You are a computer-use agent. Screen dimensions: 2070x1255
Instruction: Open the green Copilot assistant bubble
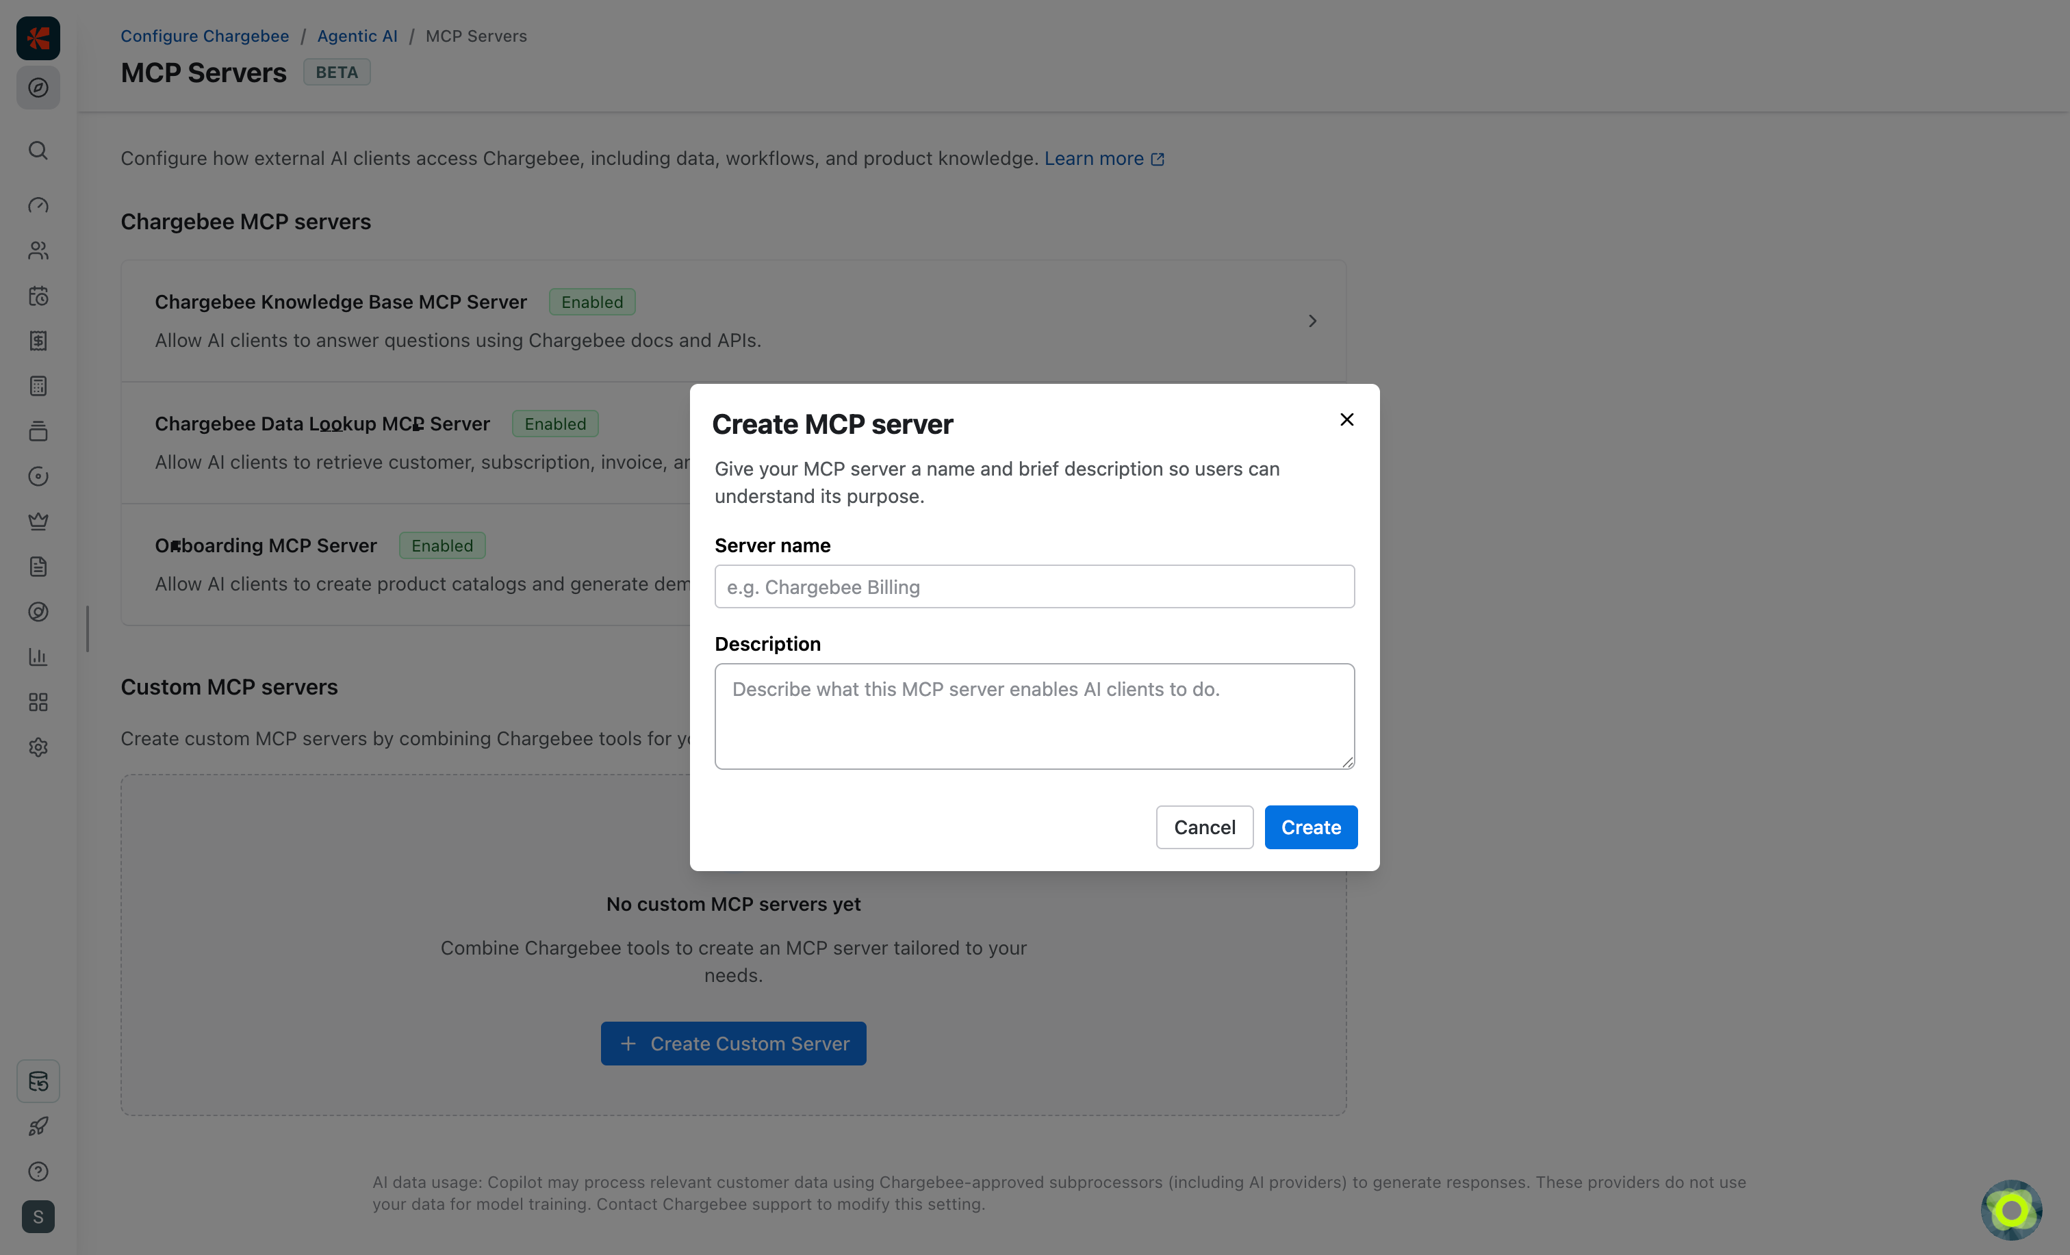pos(2011,1211)
